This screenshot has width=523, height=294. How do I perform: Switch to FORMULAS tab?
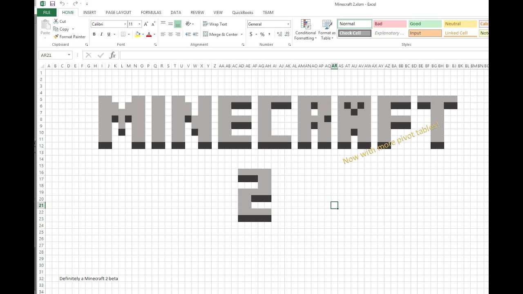pyautogui.click(x=151, y=13)
